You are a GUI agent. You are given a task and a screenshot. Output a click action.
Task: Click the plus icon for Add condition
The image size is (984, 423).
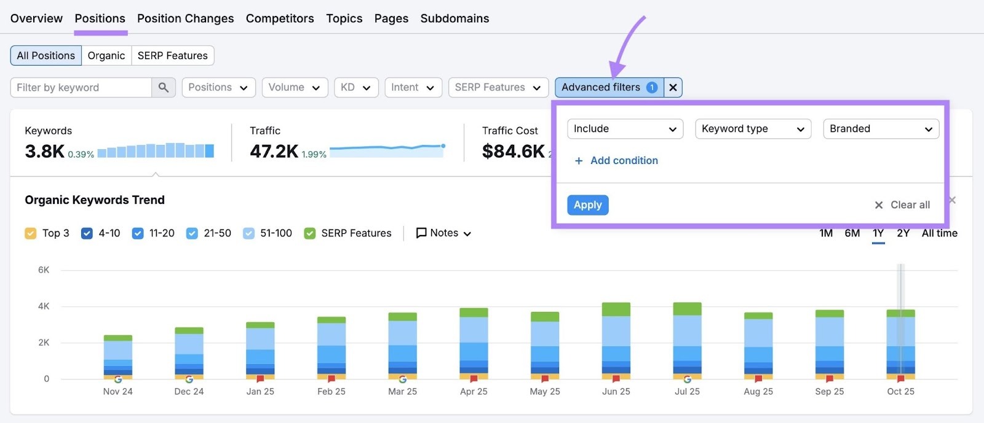[578, 161]
